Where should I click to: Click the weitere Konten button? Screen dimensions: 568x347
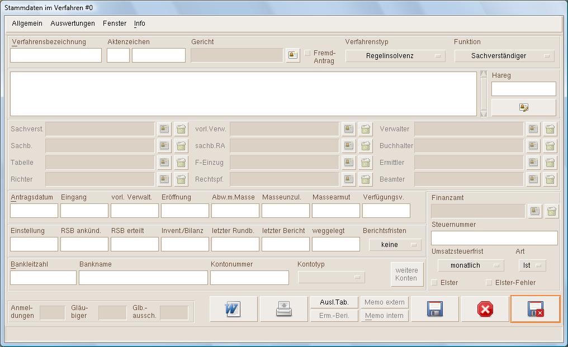407,274
